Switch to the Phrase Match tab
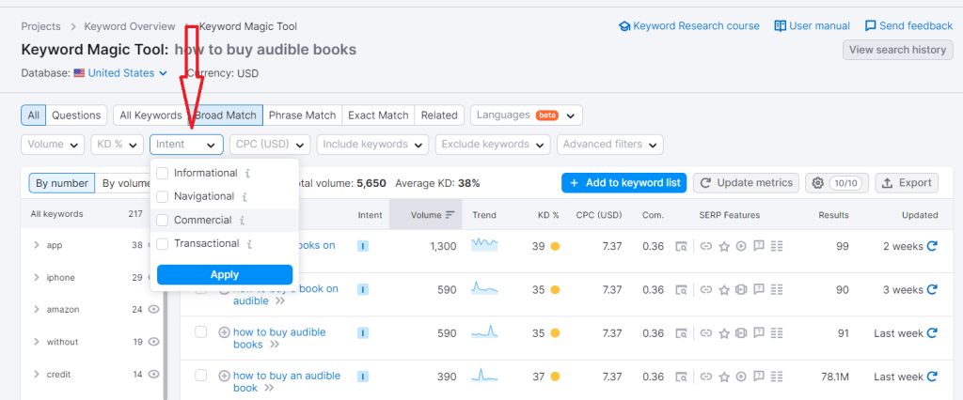The height and width of the screenshot is (400, 963). [x=302, y=115]
